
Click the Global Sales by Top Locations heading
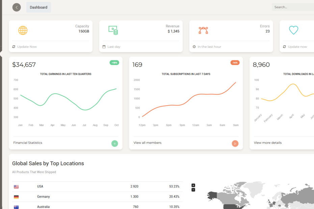[48, 163]
